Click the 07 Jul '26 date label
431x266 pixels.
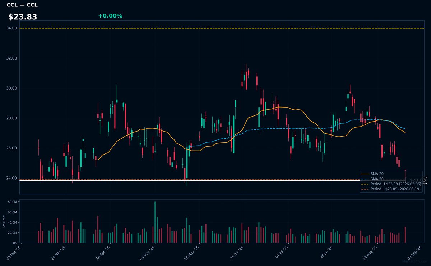click(281, 253)
